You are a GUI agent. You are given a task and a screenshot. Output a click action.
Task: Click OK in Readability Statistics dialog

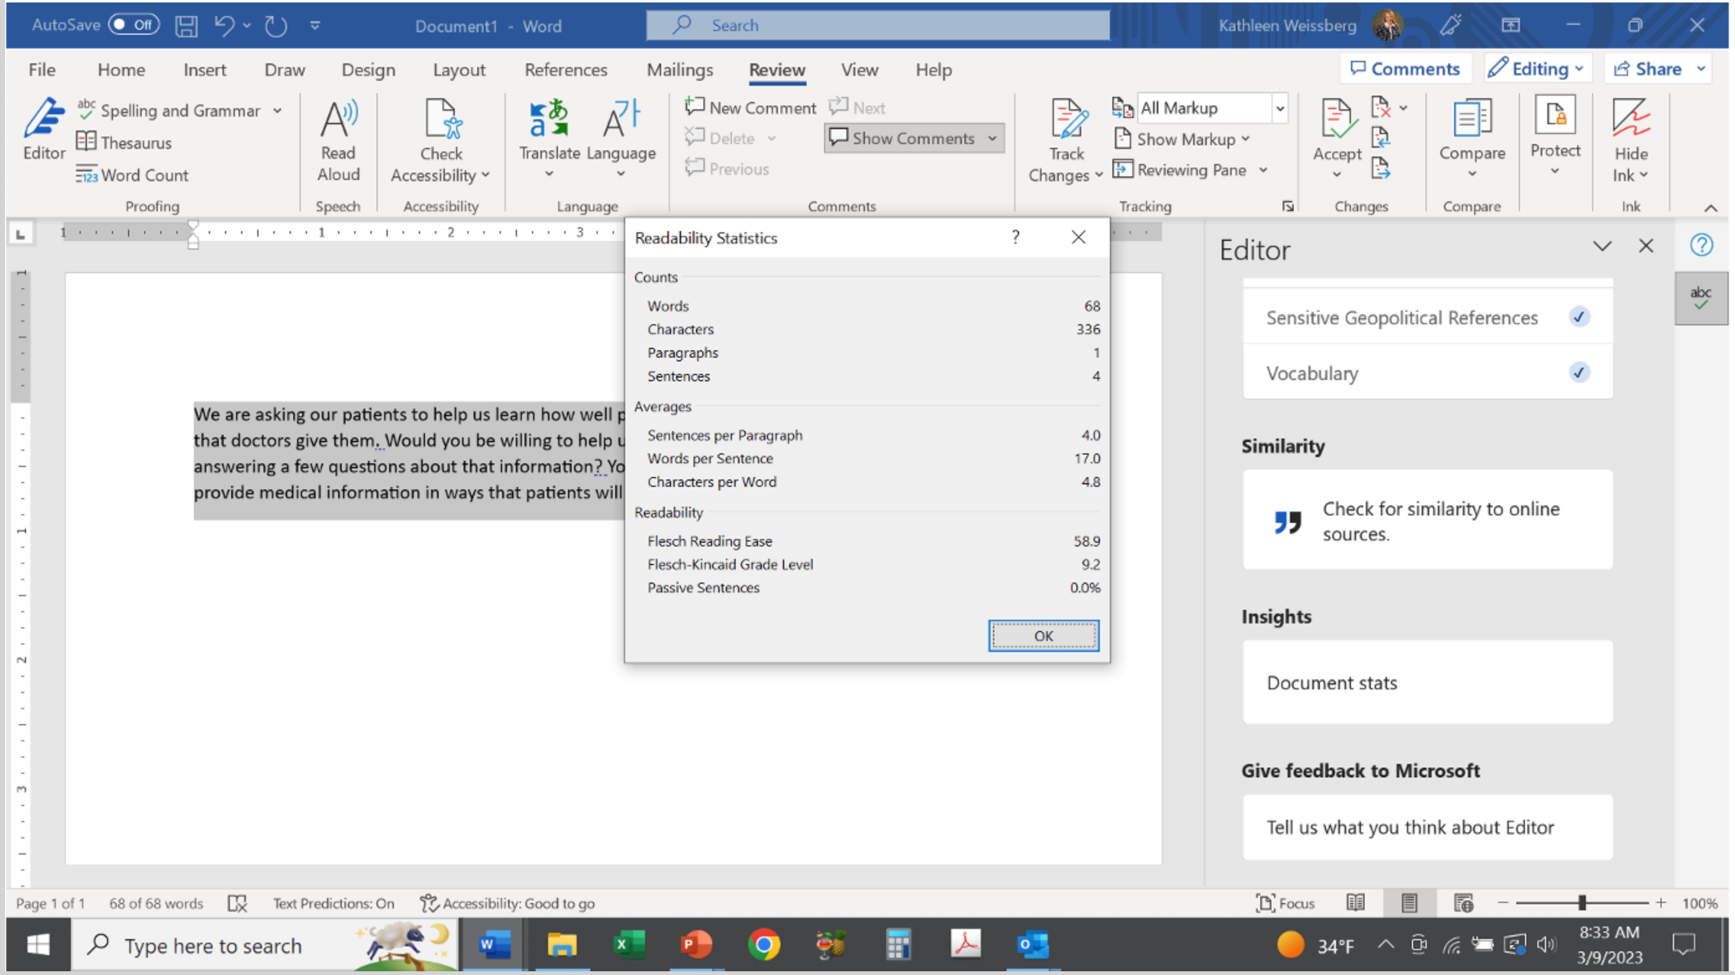(x=1043, y=636)
